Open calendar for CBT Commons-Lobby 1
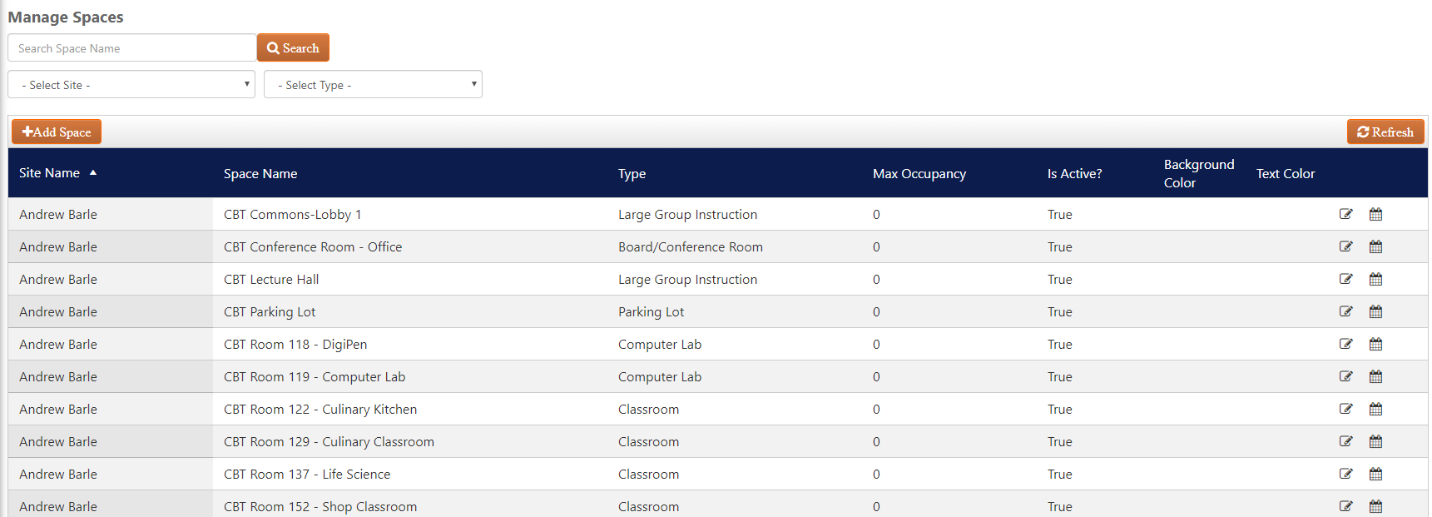 [x=1375, y=214]
